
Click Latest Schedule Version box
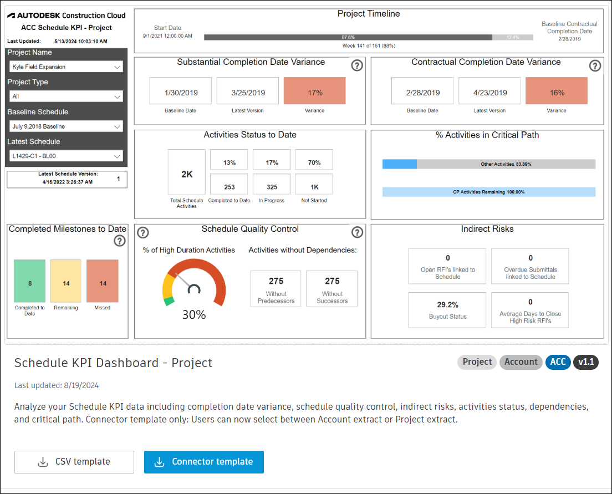pyautogui.click(x=67, y=179)
